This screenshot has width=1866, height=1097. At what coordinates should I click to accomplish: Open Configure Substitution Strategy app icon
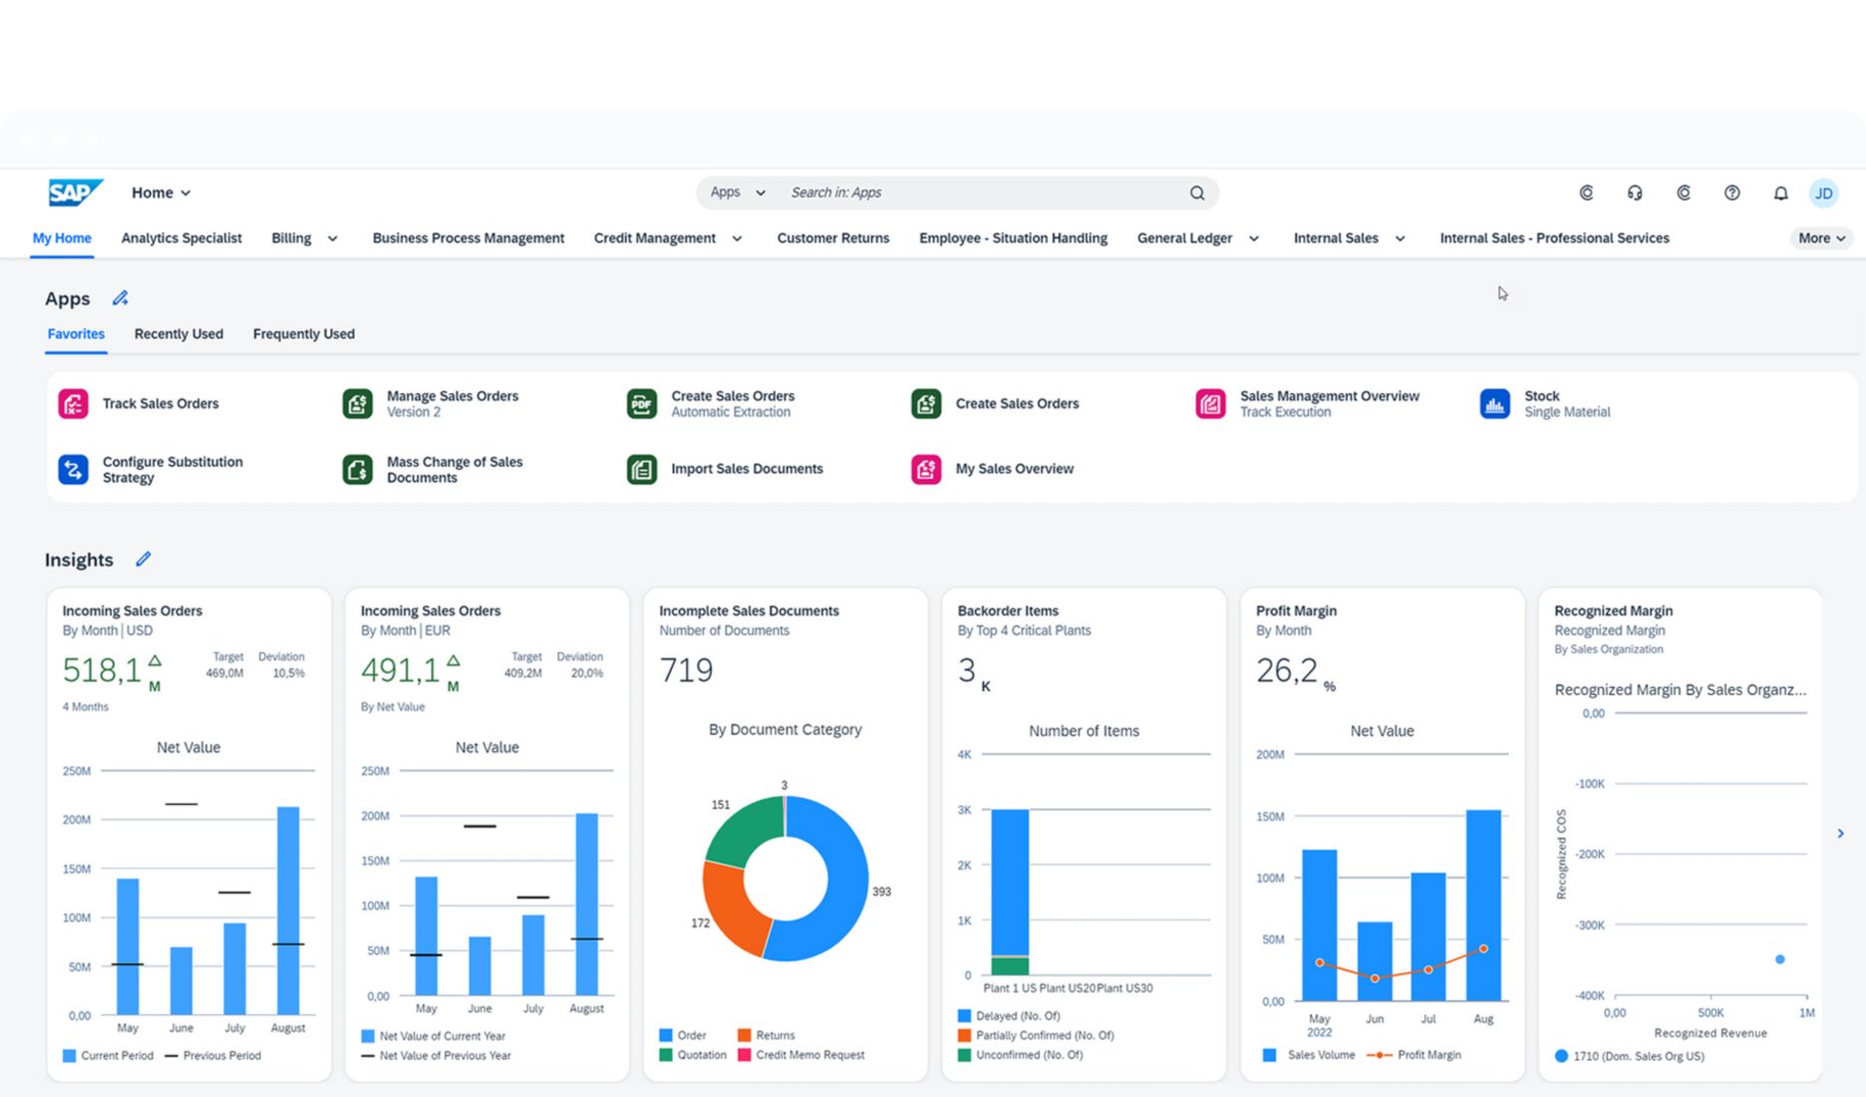click(x=73, y=469)
